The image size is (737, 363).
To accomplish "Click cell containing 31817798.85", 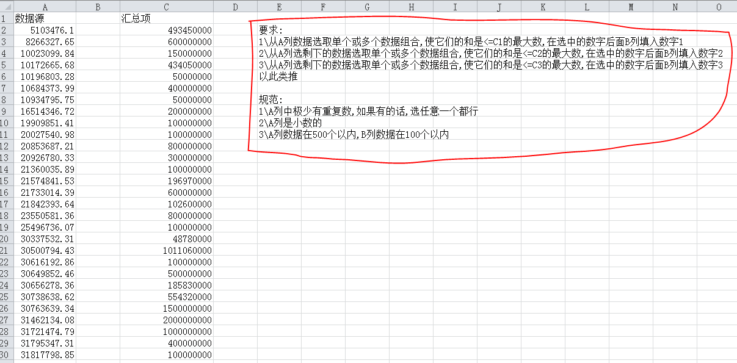I will tap(48, 354).
